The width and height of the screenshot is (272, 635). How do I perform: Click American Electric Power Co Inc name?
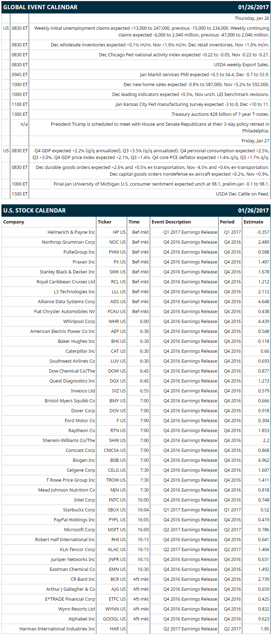click(63, 331)
